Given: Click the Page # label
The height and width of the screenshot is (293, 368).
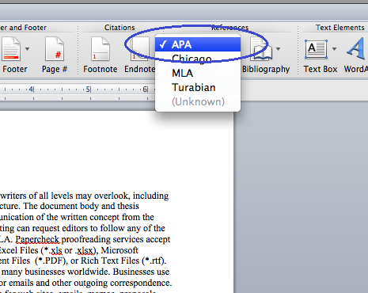Looking at the screenshot, I should point(55,69).
